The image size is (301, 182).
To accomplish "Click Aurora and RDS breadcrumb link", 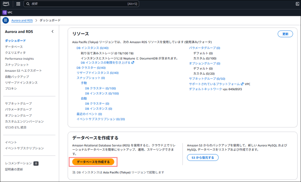I will tap(22, 20).
